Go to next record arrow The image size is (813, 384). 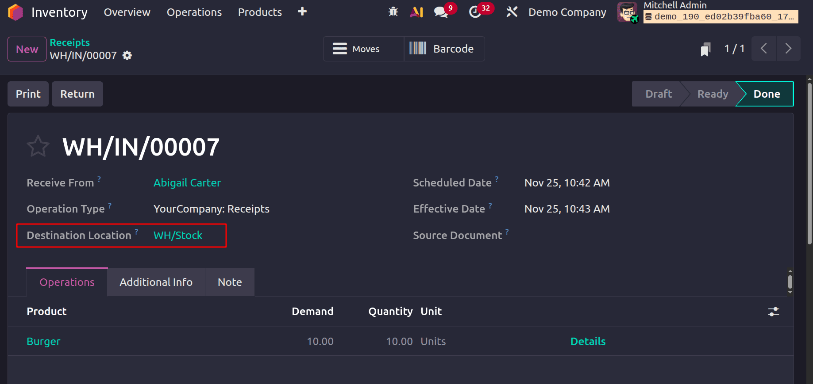point(788,49)
